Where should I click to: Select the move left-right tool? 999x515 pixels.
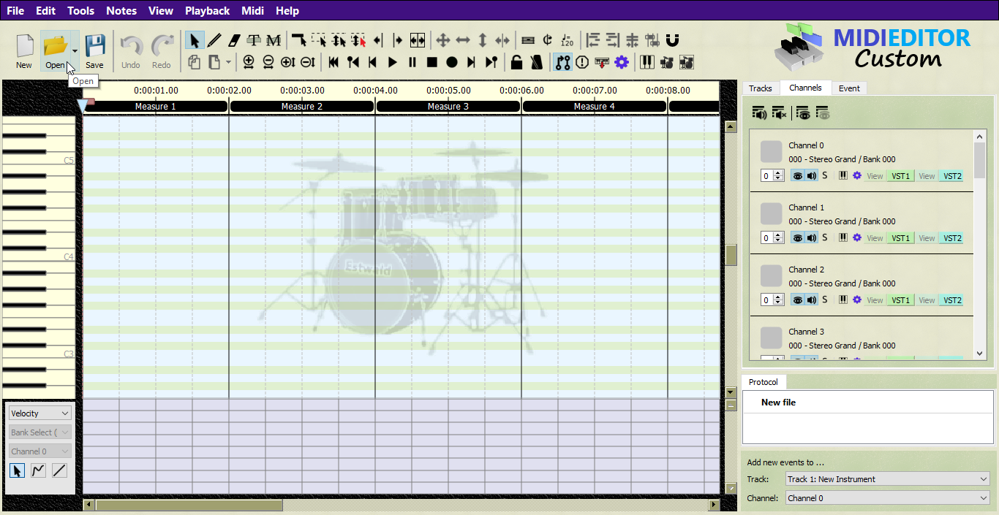pyautogui.click(x=463, y=40)
